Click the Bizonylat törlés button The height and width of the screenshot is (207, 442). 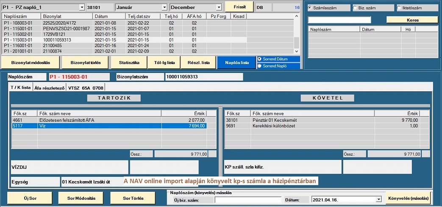[86, 62]
